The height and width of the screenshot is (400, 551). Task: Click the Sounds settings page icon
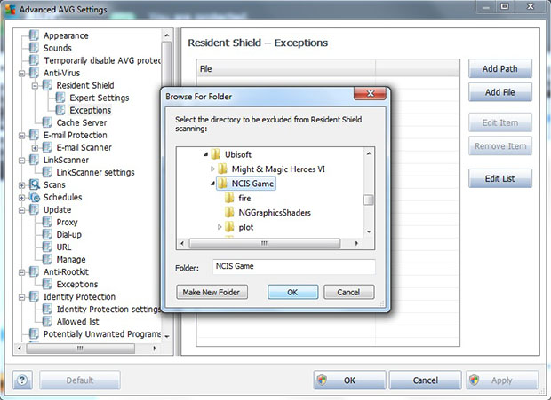click(34, 48)
